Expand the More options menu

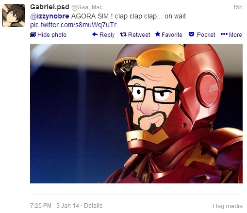click(x=231, y=34)
